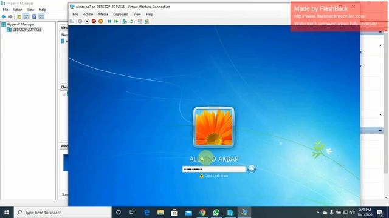Image resolution: width=389 pixels, height=218 pixels.
Task: Save VM state with the orange icon
Action: (x=100, y=22)
